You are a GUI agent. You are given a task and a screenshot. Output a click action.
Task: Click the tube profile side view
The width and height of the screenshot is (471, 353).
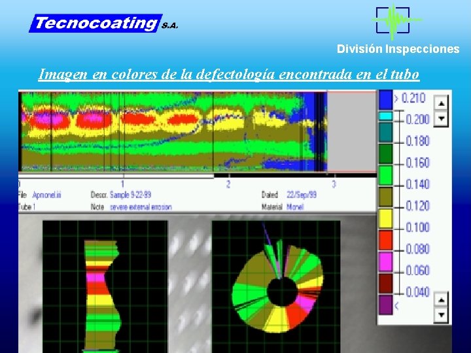coord(105,287)
